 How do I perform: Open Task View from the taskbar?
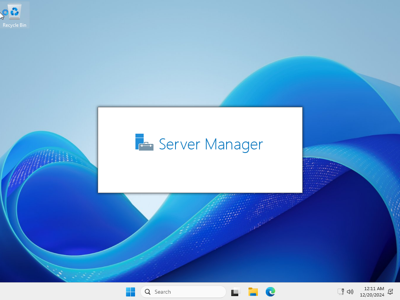tap(236, 292)
